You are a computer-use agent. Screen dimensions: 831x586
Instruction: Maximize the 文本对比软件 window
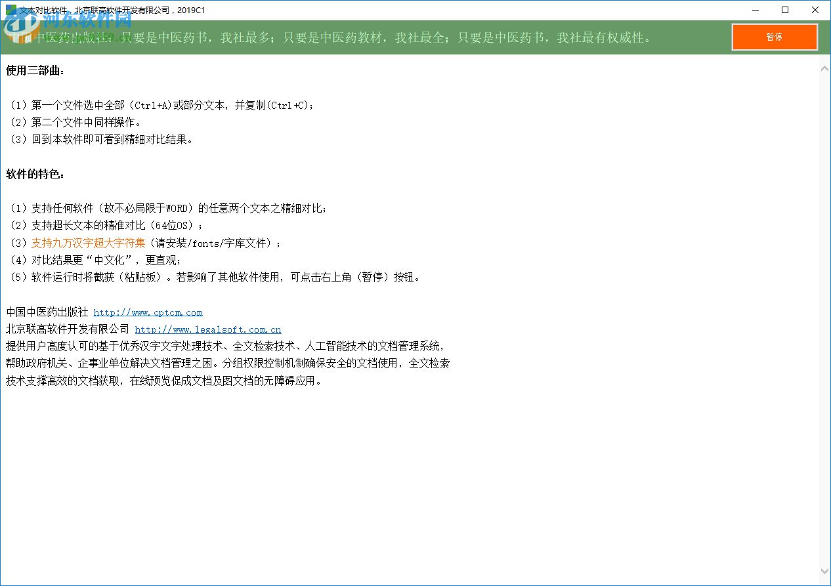tap(785, 10)
